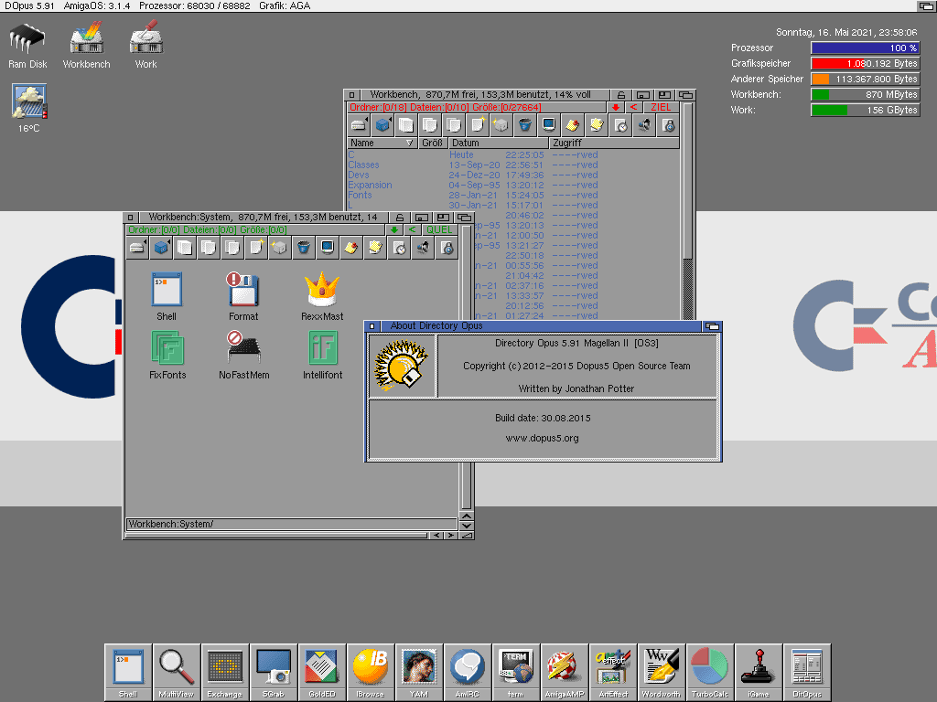Open AmigaAMP player in dock
The image size is (937, 702).
point(564,672)
